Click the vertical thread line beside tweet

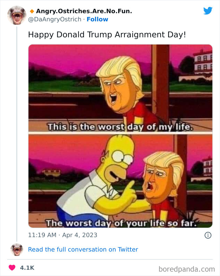click(x=17, y=134)
